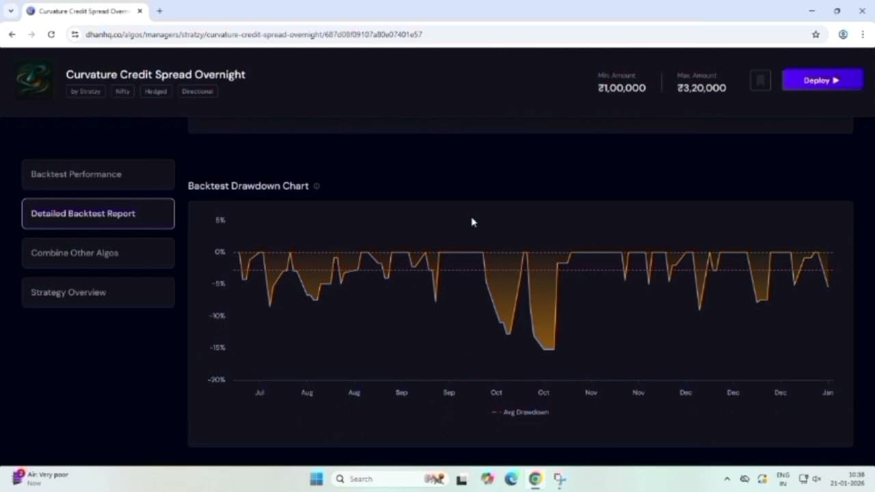Open the tab search dropdown arrow

[11, 11]
